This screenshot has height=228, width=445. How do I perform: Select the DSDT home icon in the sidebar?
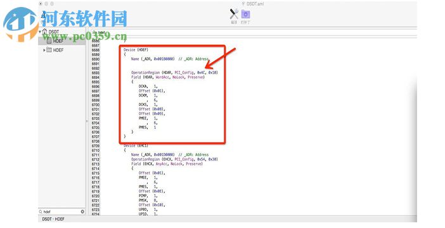click(x=44, y=32)
